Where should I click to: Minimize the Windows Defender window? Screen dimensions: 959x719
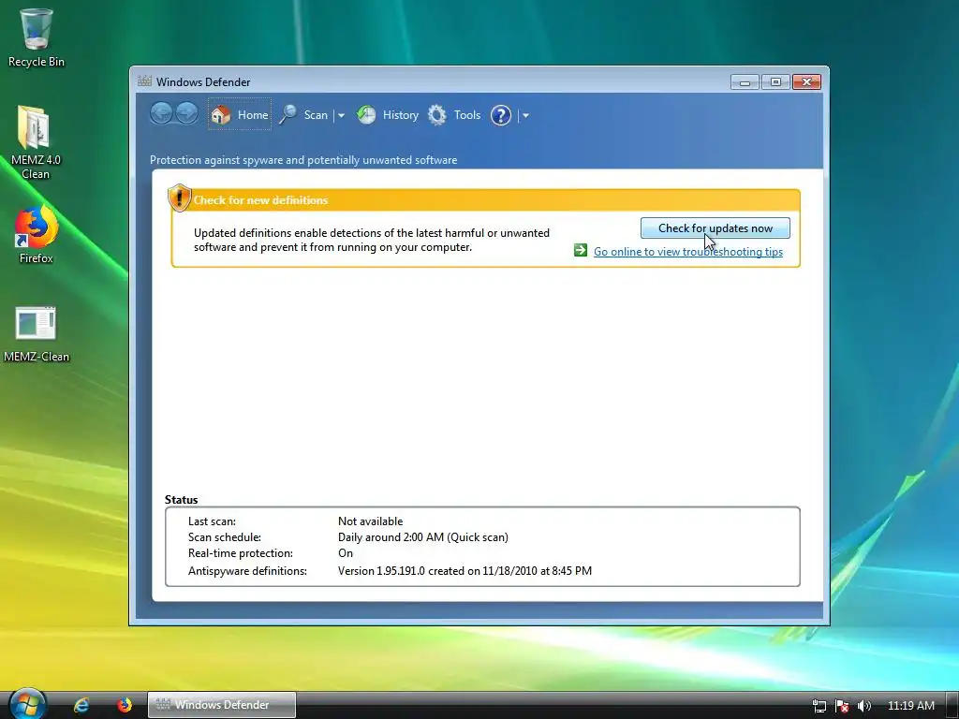click(745, 82)
